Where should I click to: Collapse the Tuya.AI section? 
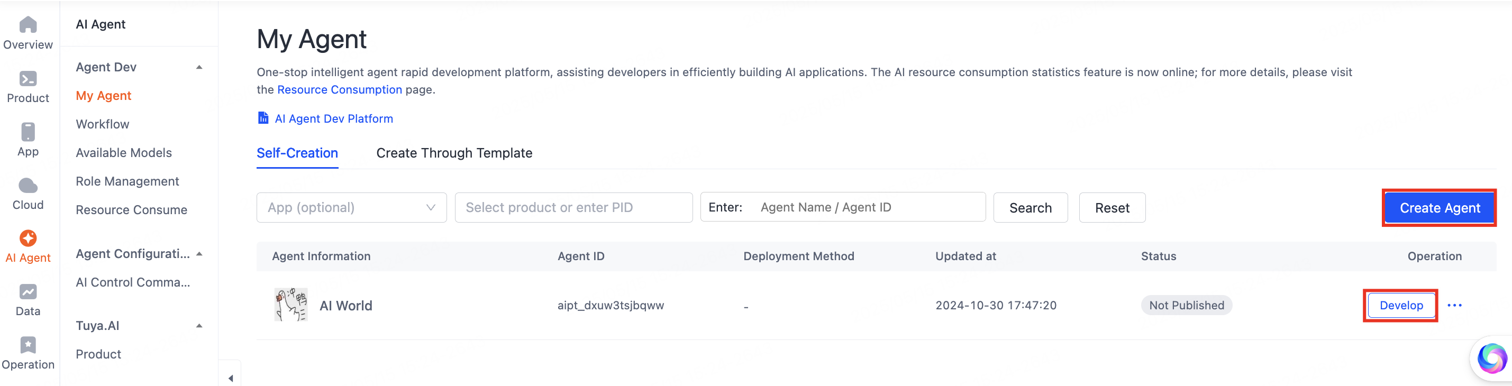(199, 326)
